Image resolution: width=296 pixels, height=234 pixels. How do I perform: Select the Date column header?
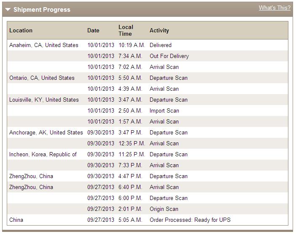[x=93, y=31]
